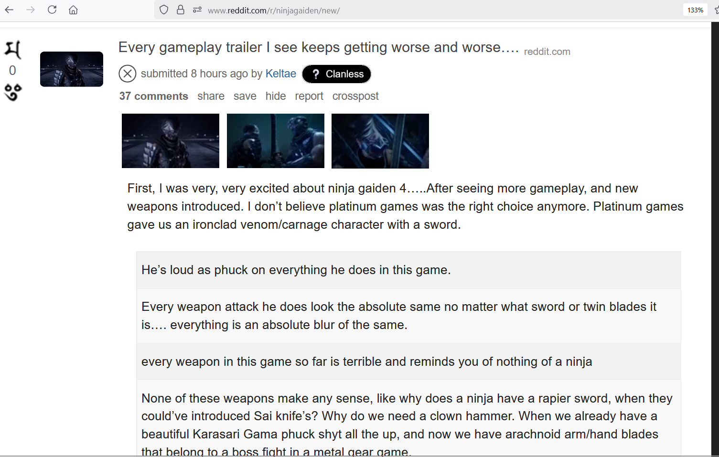The height and width of the screenshot is (457, 719).
Task: Open the shield tracking protection icon
Action: (x=164, y=10)
